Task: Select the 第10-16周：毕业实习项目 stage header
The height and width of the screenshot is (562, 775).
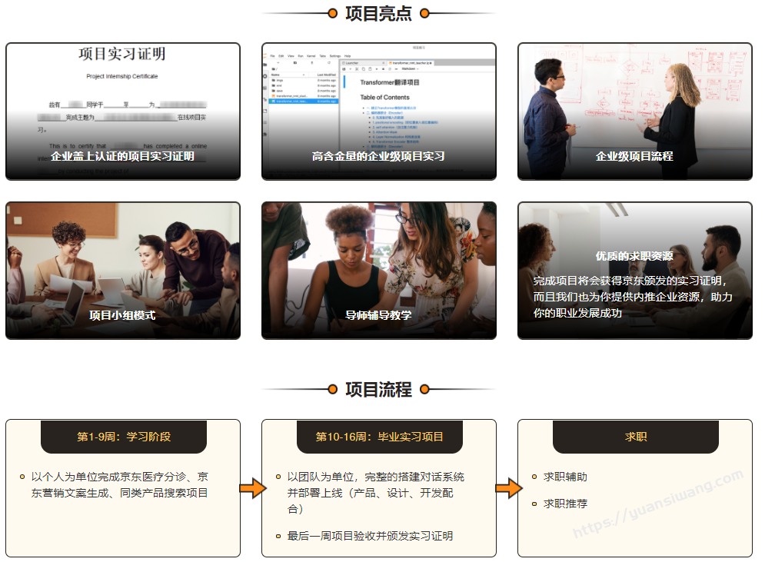Action: pos(380,437)
